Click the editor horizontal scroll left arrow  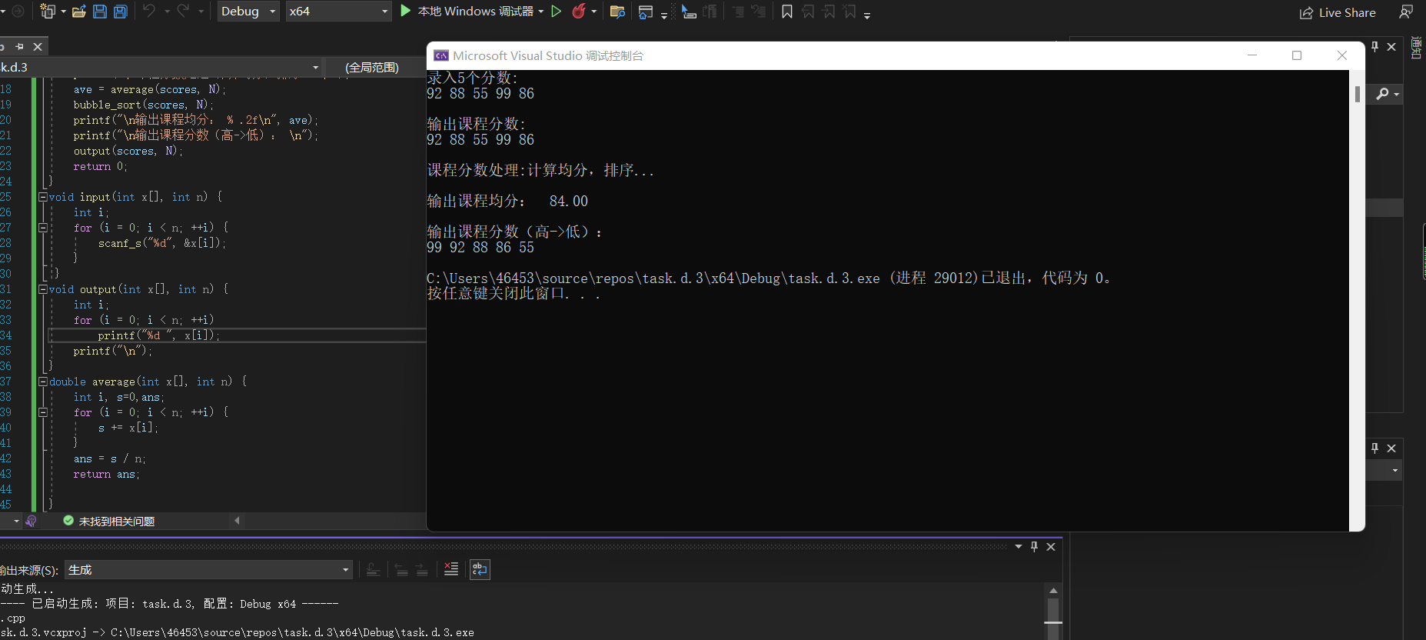tap(237, 521)
